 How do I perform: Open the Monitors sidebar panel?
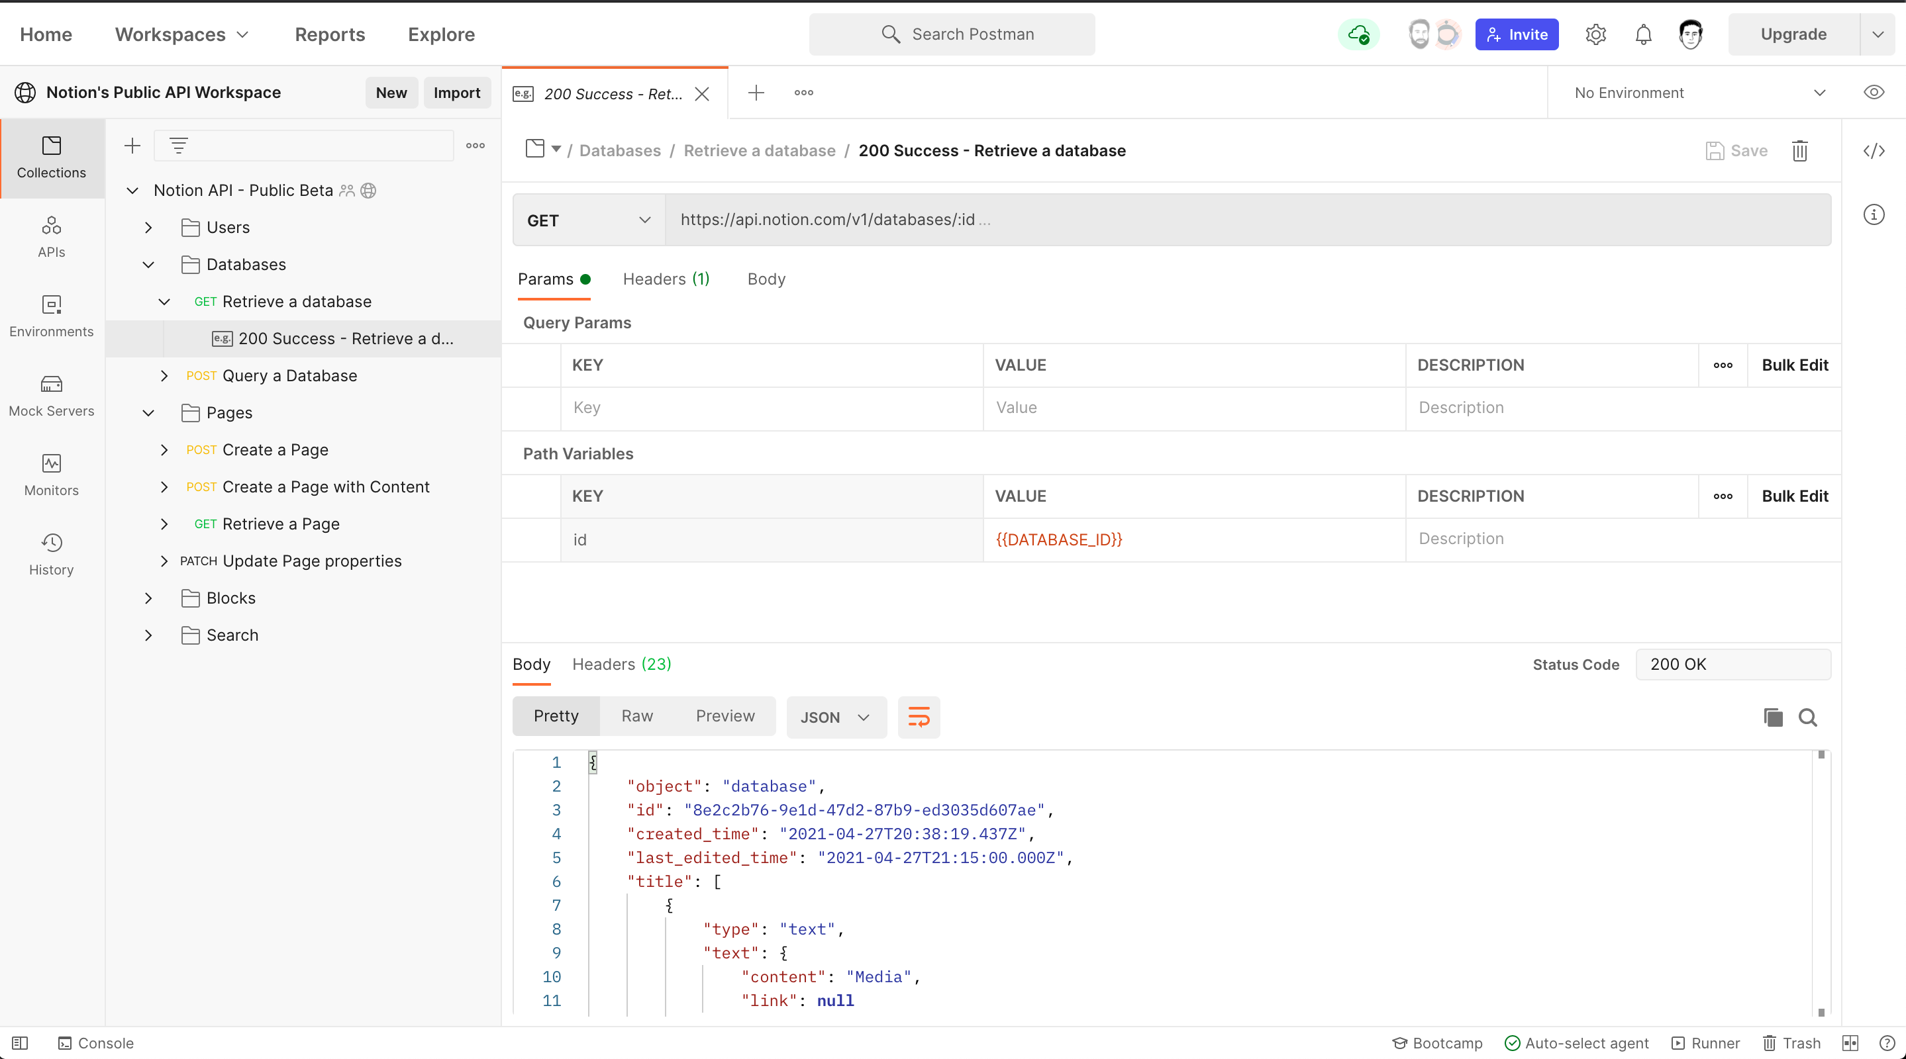coord(51,475)
